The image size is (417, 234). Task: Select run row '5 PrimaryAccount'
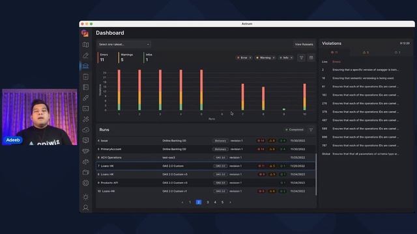tap(206, 149)
